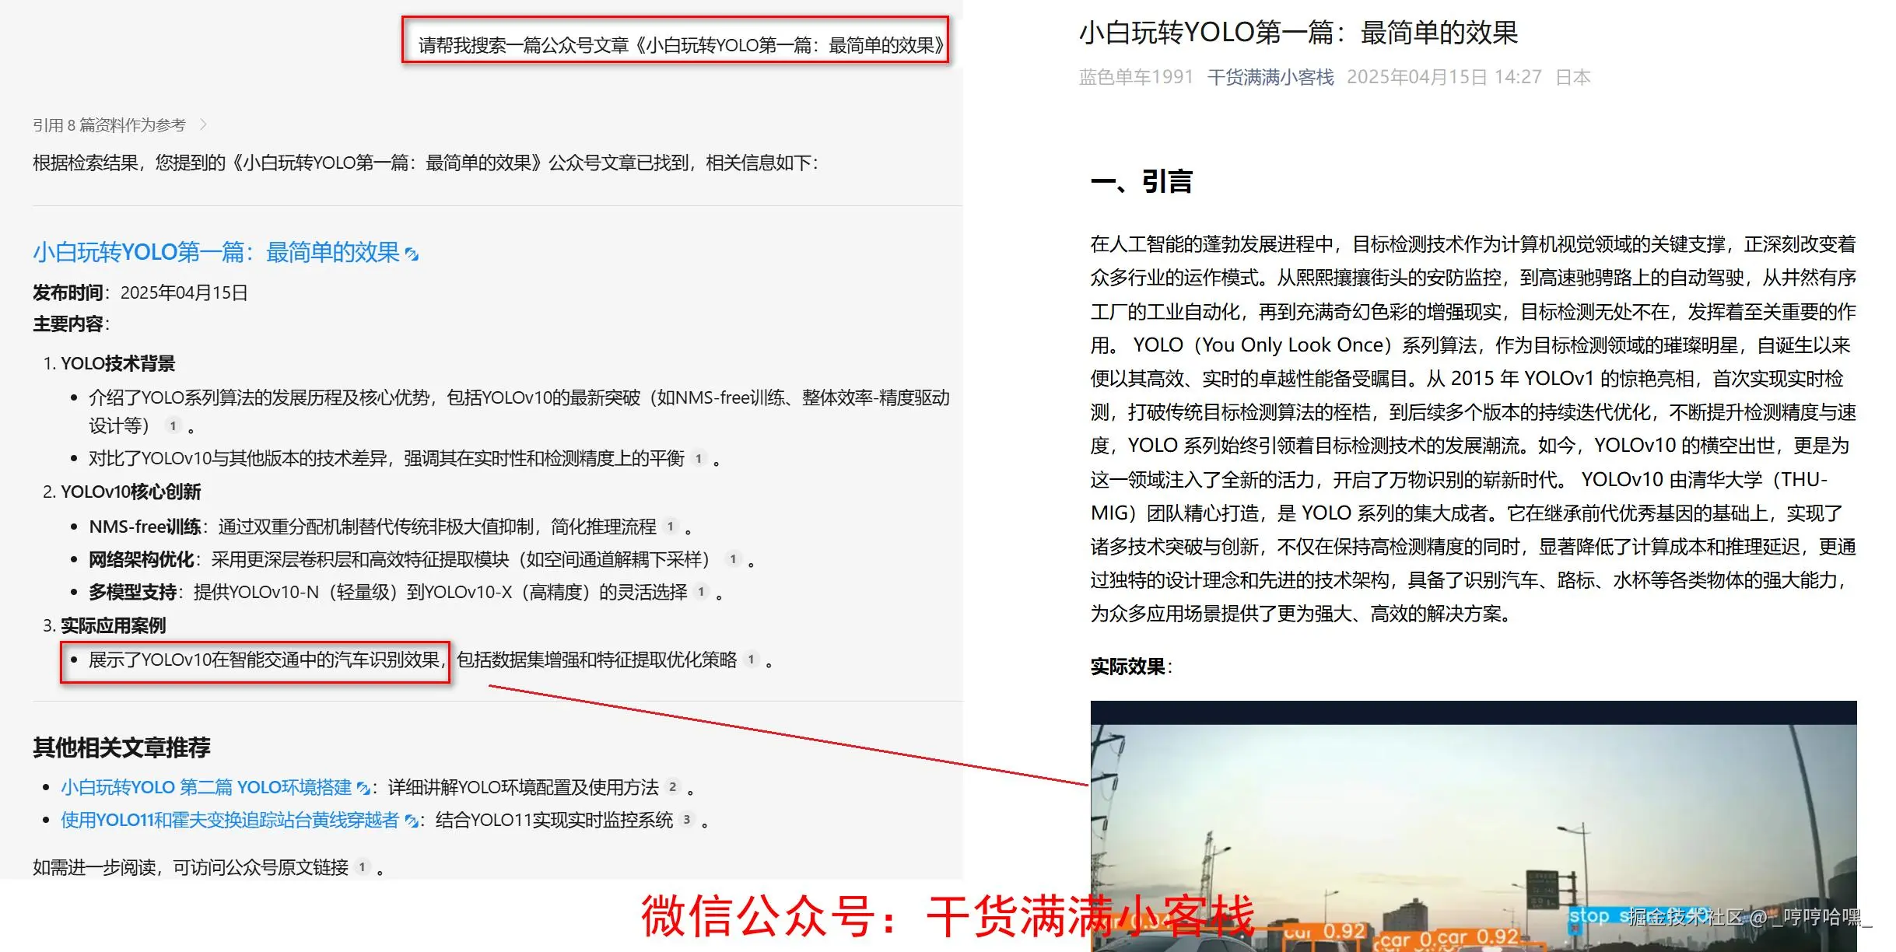Click citation badge 1 after 网络架构优化

click(x=732, y=559)
